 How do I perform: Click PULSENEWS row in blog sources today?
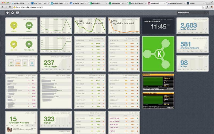click(124, 63)
